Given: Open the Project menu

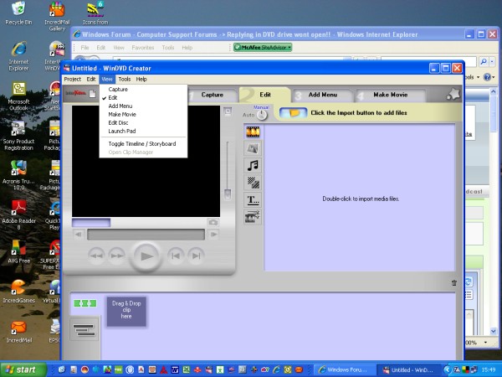Looking at the screenshot, I should pyautogui.click(x=72, y=80).
